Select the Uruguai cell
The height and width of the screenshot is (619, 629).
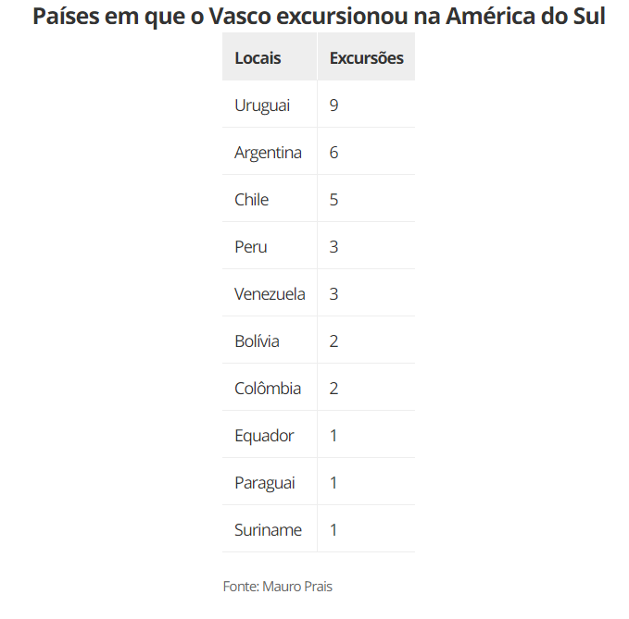(262, 105)
